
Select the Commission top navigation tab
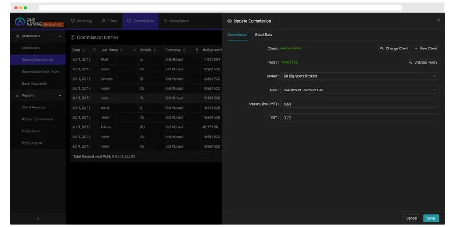[x=140, y=21]
